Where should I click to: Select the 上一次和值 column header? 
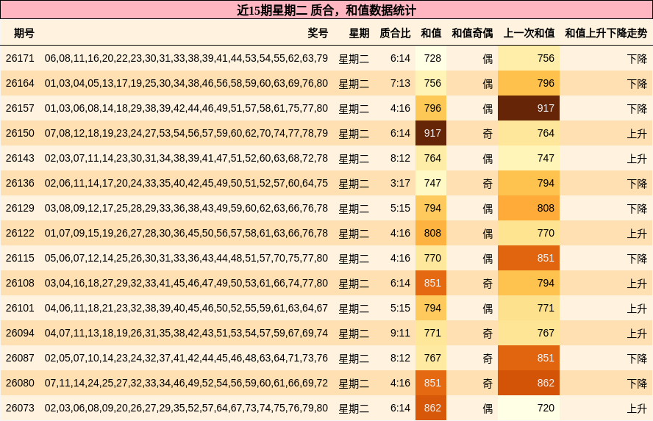click(529, 33)
